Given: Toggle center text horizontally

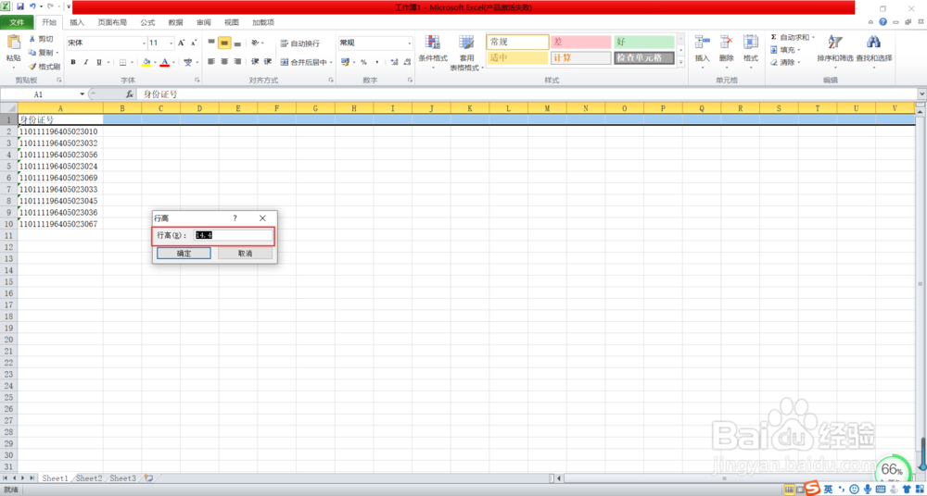Looking at the screenshot, I should pyautogui.click(x=224, y=61).
